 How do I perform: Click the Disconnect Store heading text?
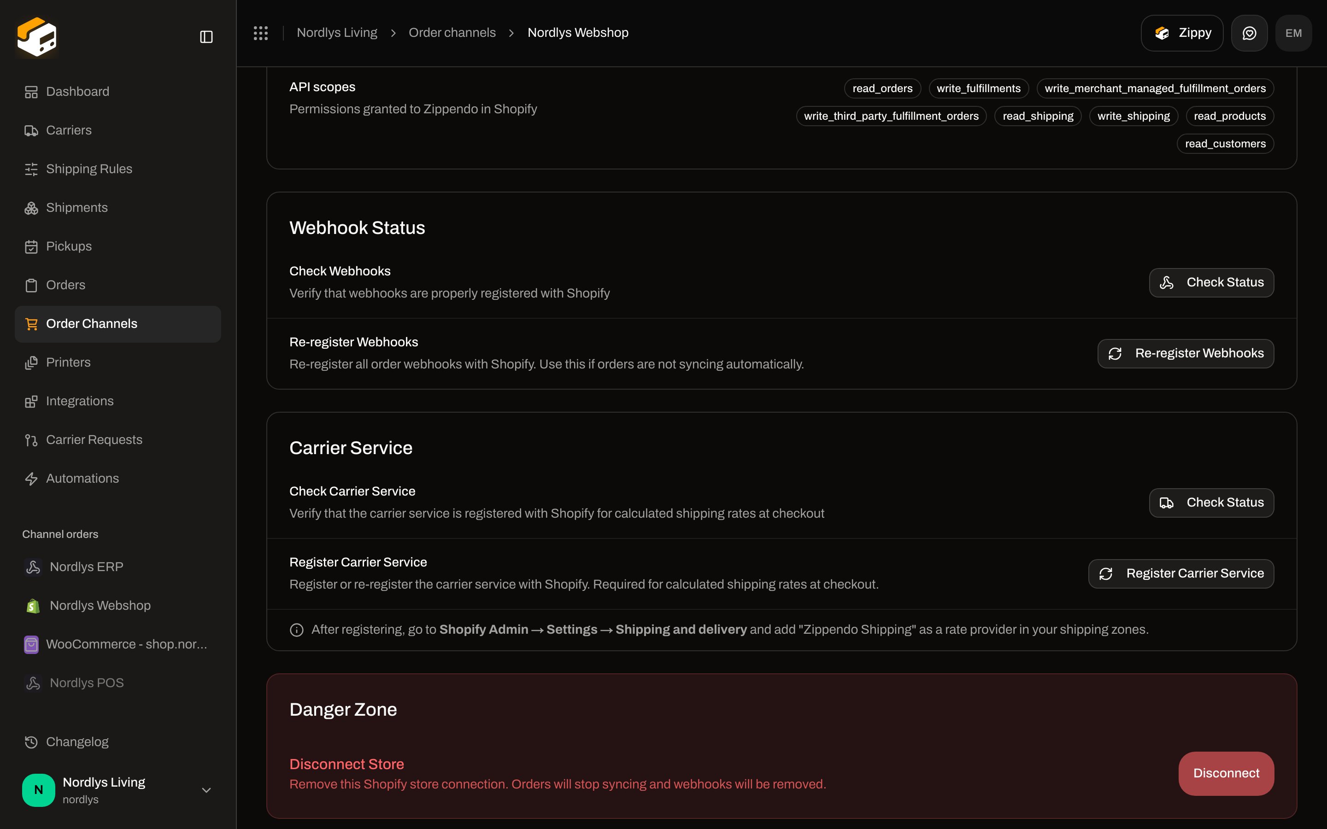[x=346, y=765]
